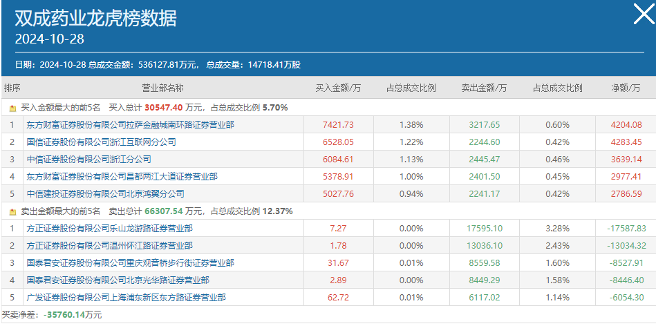Click the 排序 column header
The image size is (656, 326).
12,88
